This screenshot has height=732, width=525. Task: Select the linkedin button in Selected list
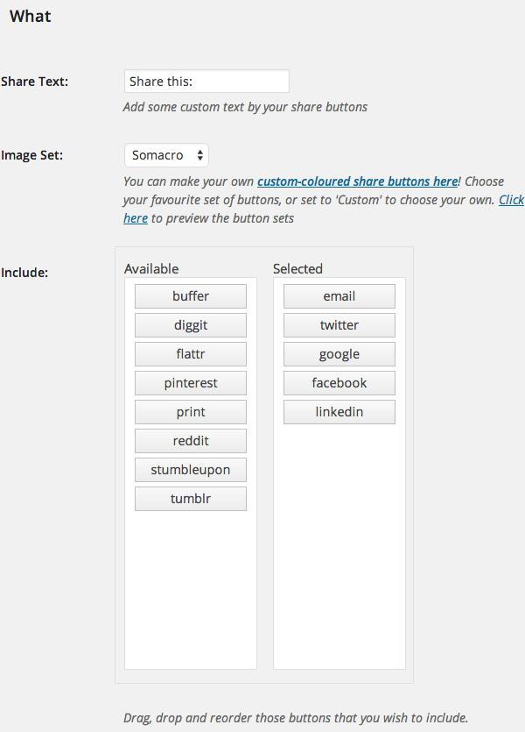[x=339, y=412]
